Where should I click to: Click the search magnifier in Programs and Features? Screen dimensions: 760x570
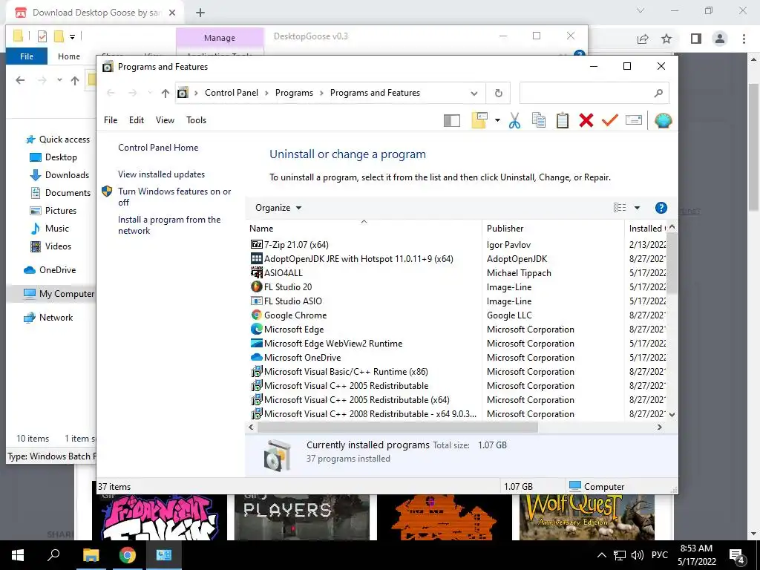click(x=658, y=93)
